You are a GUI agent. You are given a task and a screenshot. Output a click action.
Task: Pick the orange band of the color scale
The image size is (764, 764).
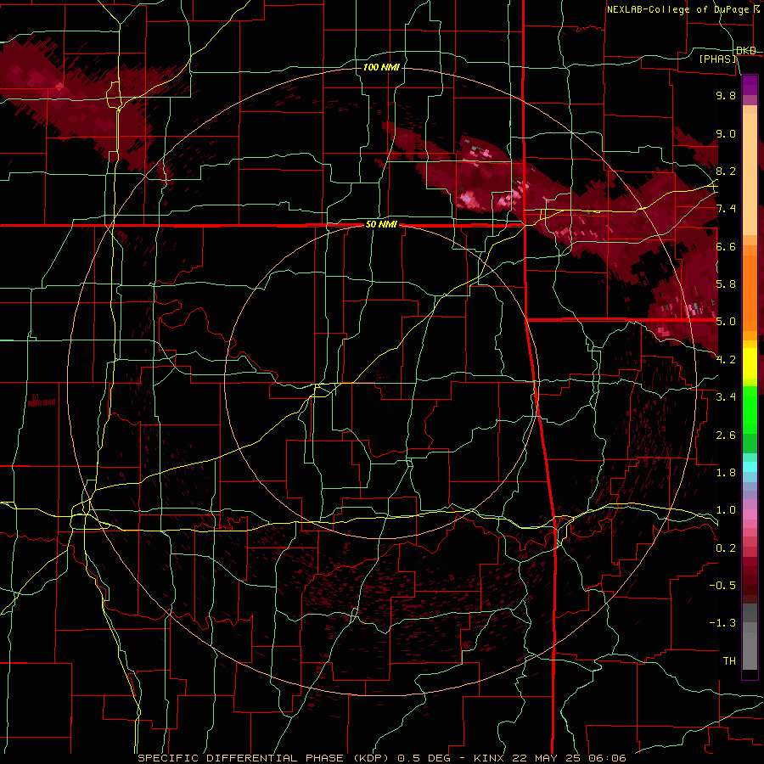[x=750, y=293]
